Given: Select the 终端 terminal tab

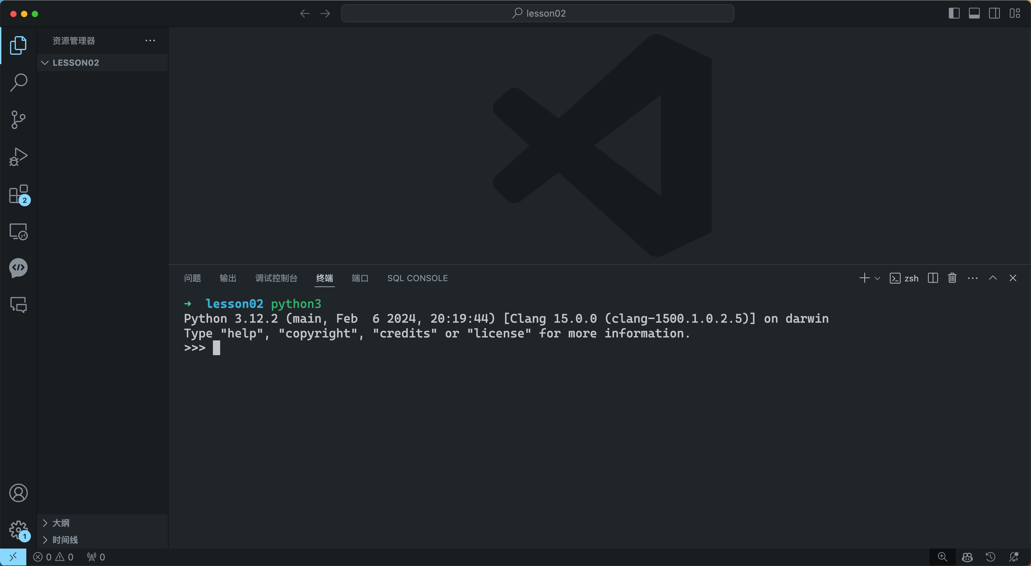Looking at the screenshot, I should [x=325, y=278].
